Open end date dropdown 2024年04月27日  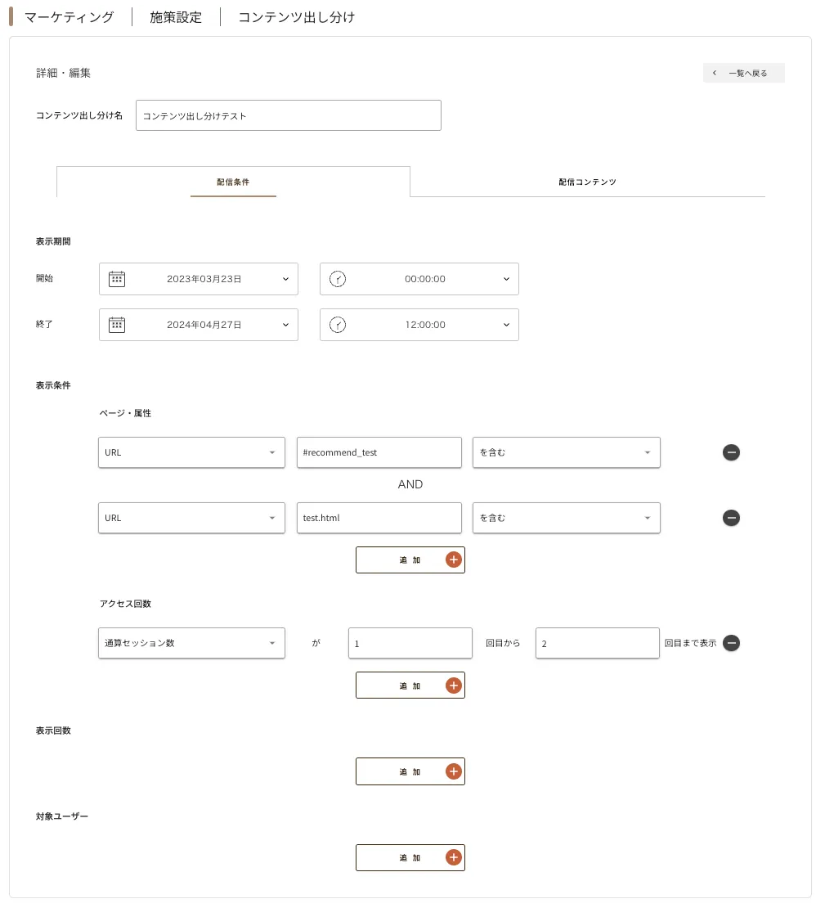(199, 325)
